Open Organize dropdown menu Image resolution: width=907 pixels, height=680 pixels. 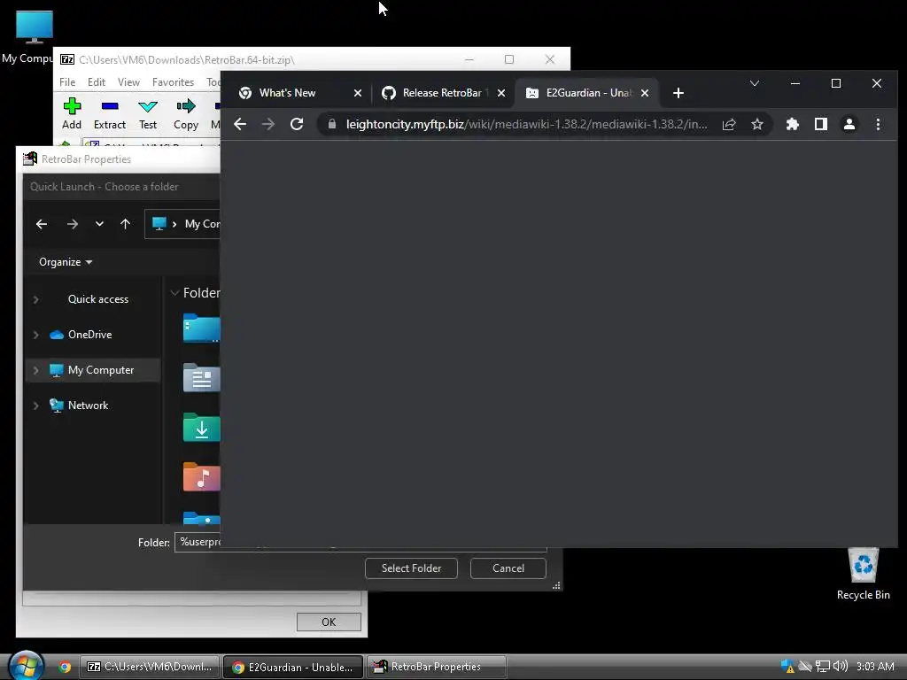(66, 262)
